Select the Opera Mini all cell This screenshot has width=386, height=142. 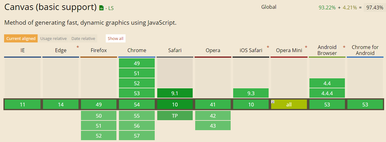pyautogui.click(x=289, y=105)
